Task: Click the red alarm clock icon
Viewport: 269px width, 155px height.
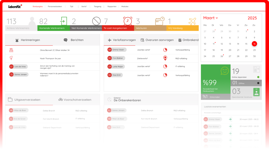Action: click(x=128, y=21)
